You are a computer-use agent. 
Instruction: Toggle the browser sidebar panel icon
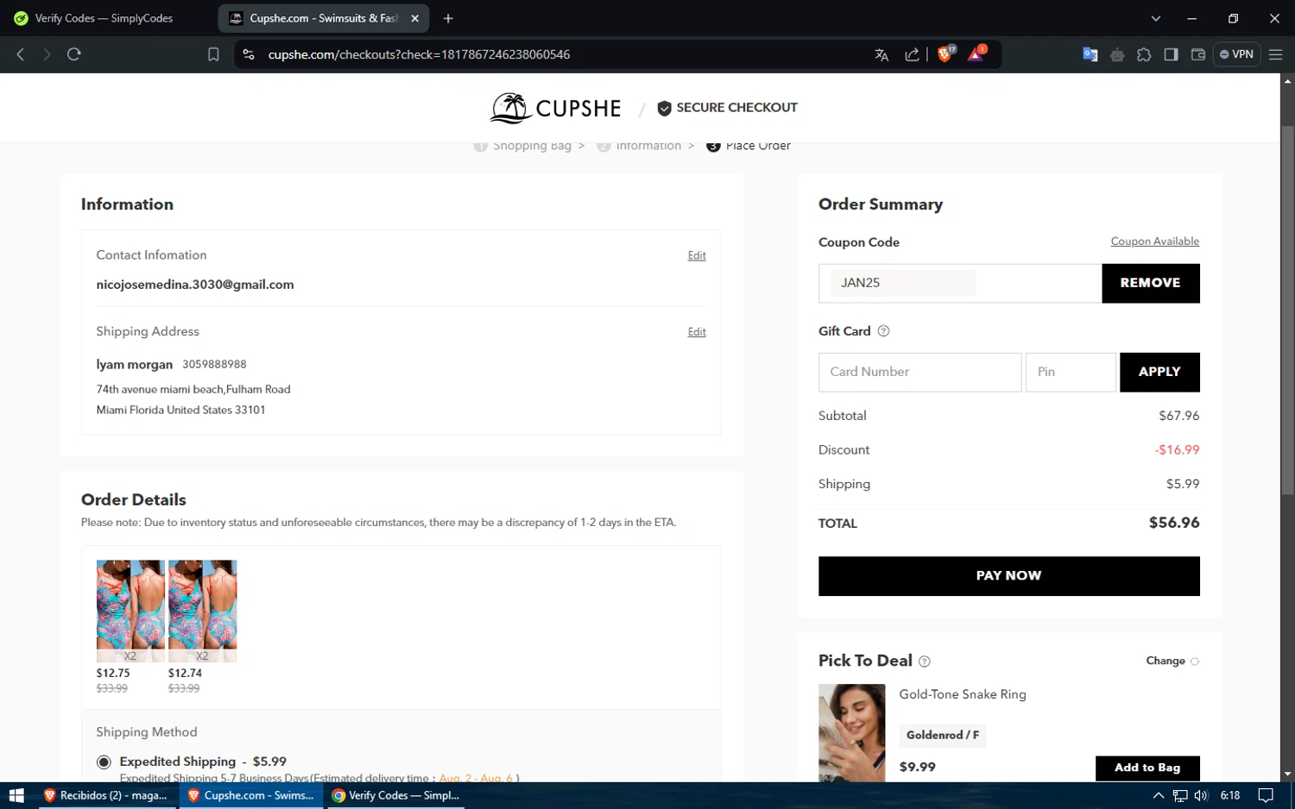[x=1171, y=54]
